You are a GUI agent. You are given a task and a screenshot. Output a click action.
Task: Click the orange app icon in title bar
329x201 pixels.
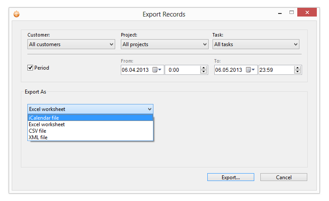point(17,14)
